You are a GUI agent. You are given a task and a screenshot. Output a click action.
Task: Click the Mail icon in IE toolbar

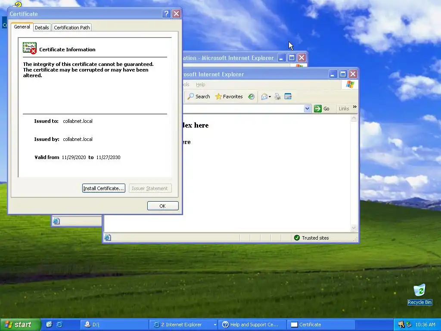point(264,97)
